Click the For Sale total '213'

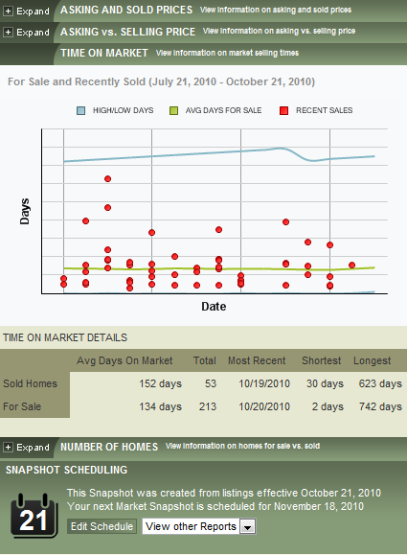coord(208,406)
